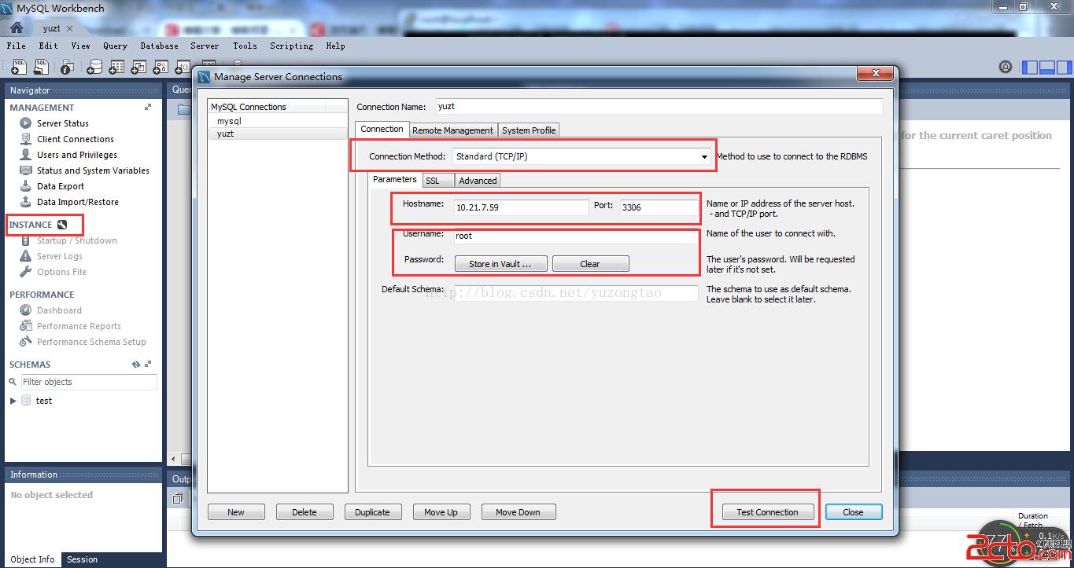The image size is (1074, 568).
Task: Toggle the left sidebar panel visibility
Action: coord(1030,68)
